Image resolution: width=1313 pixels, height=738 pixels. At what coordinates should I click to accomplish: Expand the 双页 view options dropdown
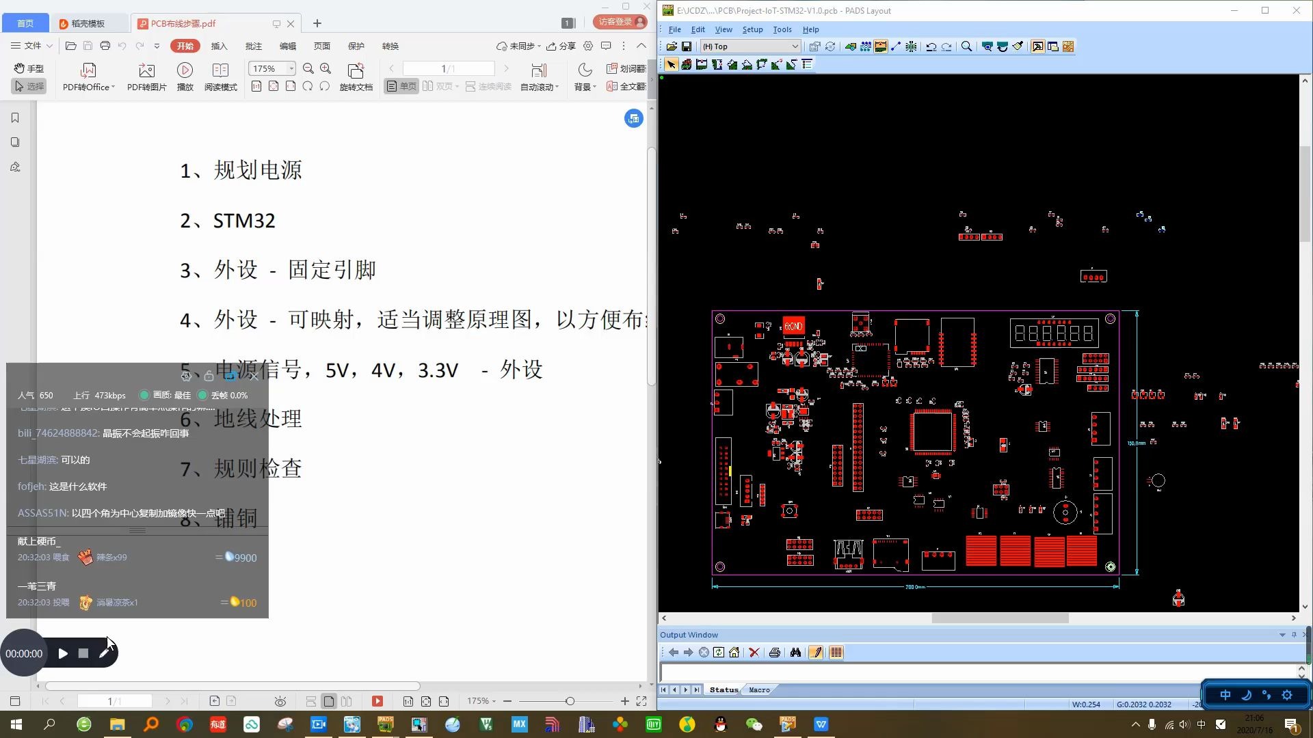click(x=457, y=87)
